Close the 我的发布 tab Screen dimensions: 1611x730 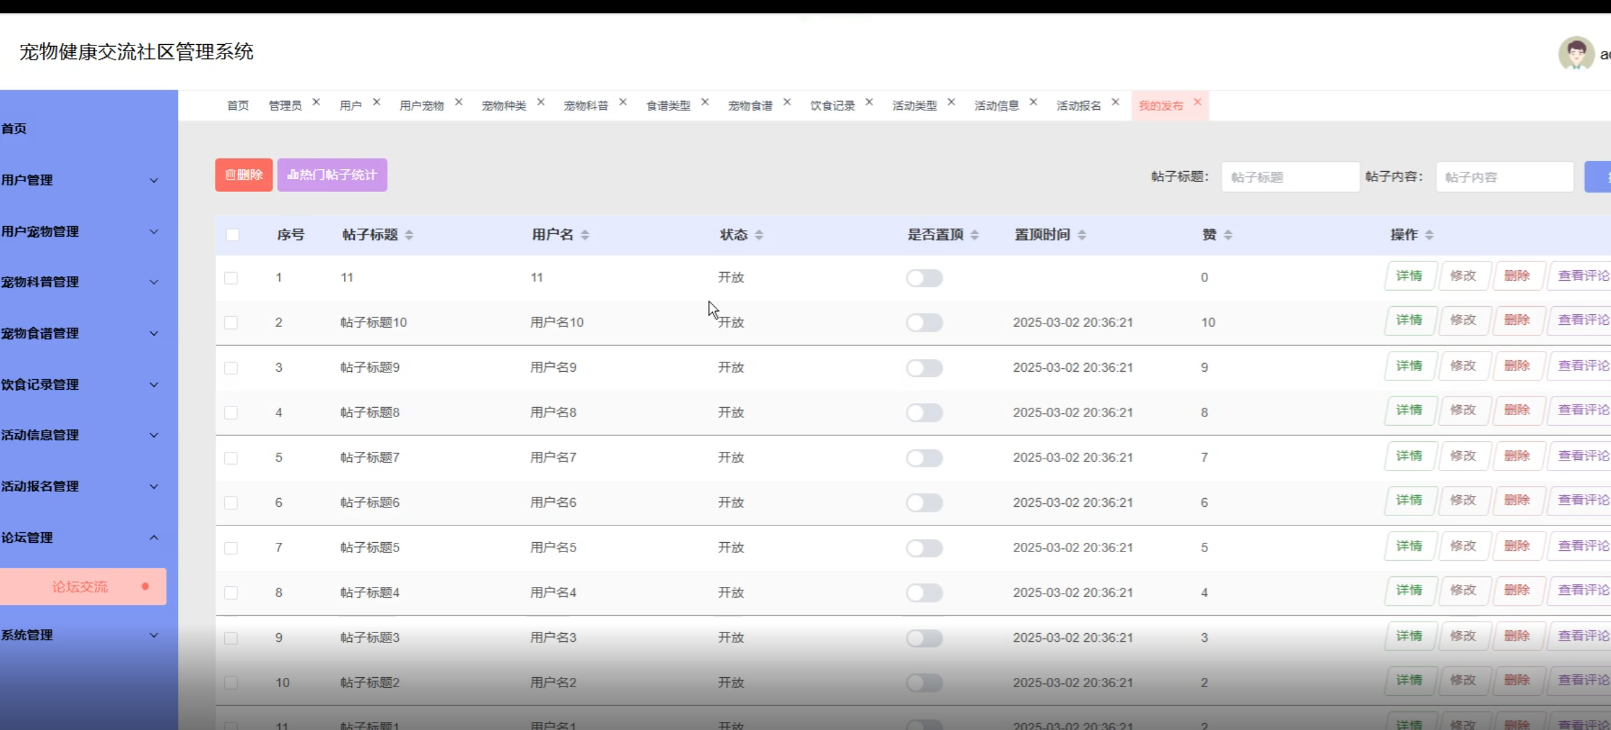point(1197,102)
